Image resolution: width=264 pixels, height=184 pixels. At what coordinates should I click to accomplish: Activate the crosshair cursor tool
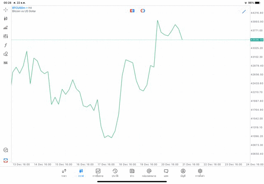point(5,9)
